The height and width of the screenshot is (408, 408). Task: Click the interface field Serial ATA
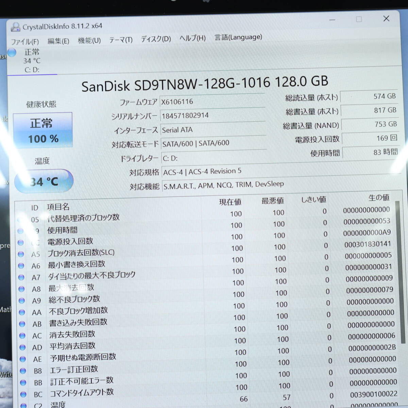click(213, 130)
